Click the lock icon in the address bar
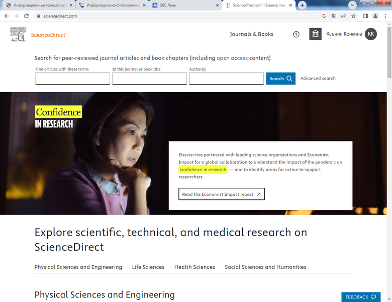The width and height of the screenshot is (392, 302). 38,16
